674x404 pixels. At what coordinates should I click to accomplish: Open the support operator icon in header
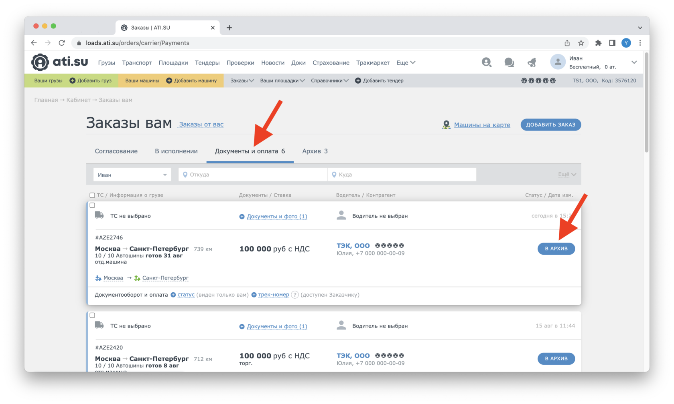tap(486, 62)
